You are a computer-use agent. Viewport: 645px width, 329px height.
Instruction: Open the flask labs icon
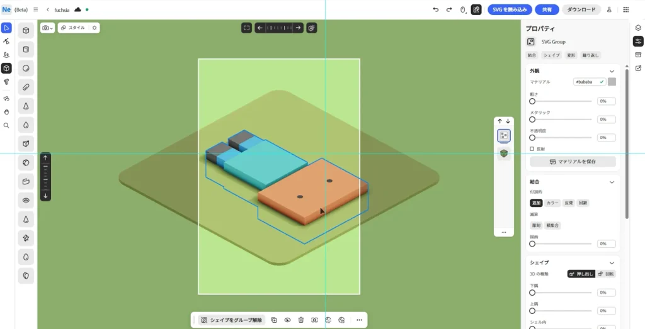(609, 9)
